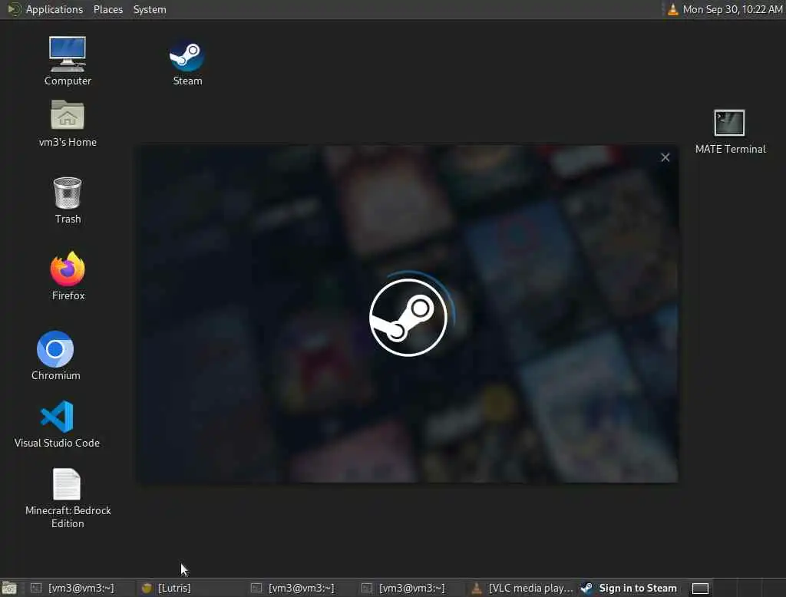This screenshot has width=786, height=597.
Task: Switch to first vm3@vm3:~ terminal taskbar item
Action: pyautogui.click(x=81, y=588)
